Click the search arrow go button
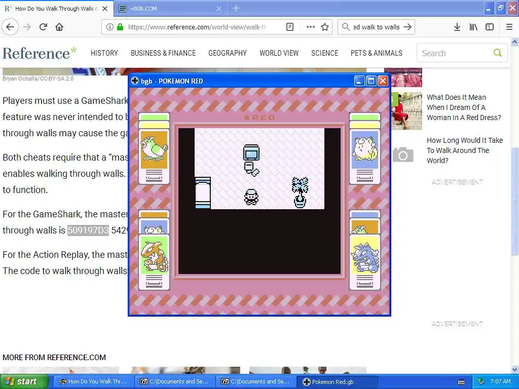The height and width of the screenshot is (389, 519). coord(407,27)
